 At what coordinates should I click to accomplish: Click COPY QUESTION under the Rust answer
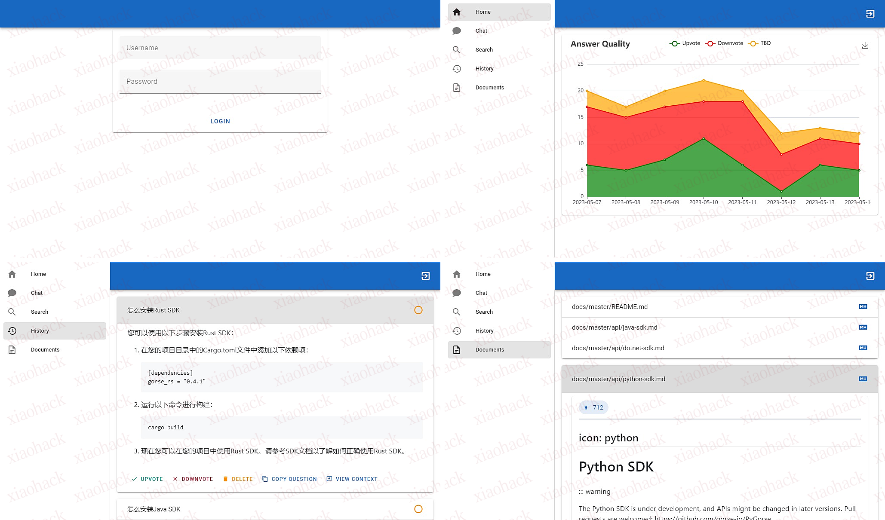pos(289,479)
